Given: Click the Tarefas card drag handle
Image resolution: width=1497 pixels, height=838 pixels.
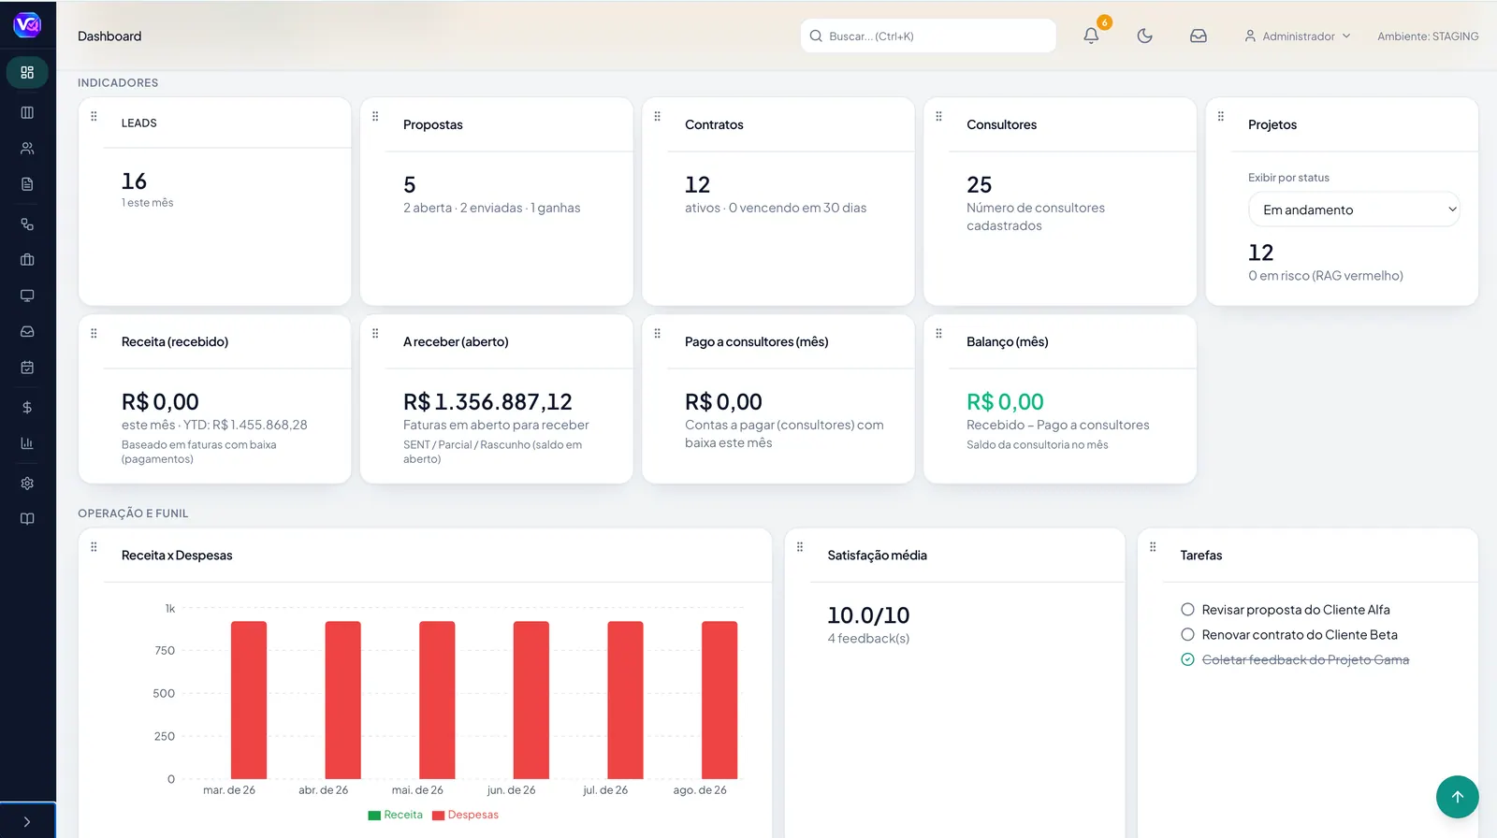Looking at the screenshot, I should tap(1153, 547).
